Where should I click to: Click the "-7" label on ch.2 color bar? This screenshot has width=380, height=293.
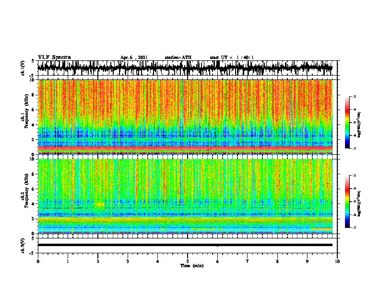coord(354,227)
